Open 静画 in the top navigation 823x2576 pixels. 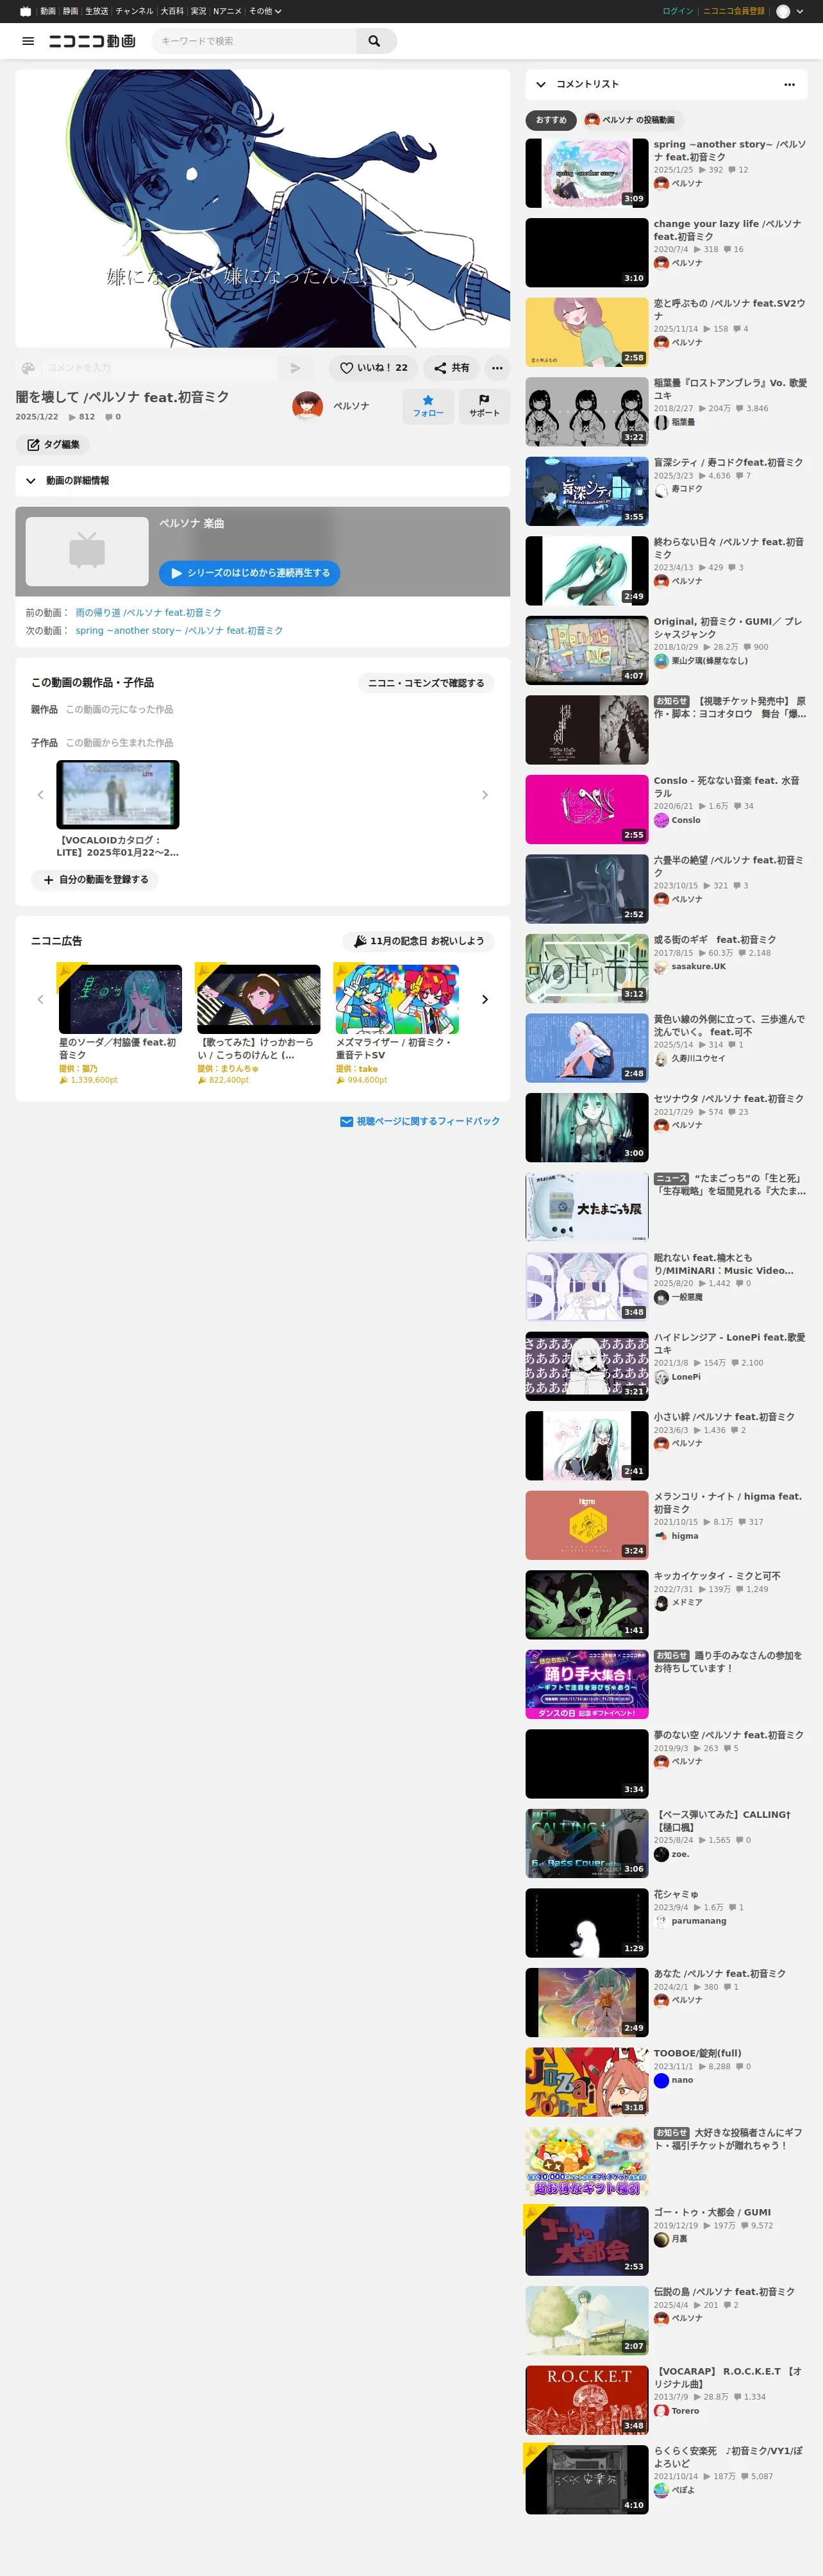click(x=71, y=11)
